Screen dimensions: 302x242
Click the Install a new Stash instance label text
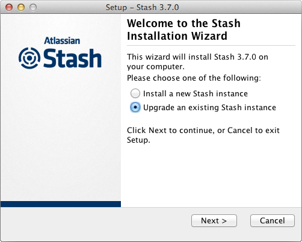tap(196, 94)
